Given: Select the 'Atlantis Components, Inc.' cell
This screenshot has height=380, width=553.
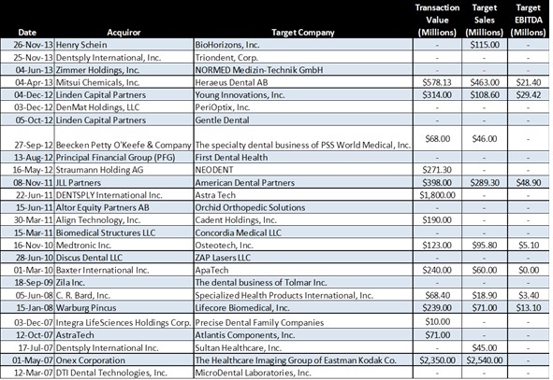Looking at the screenshot, I should click(x=303, y=335).
